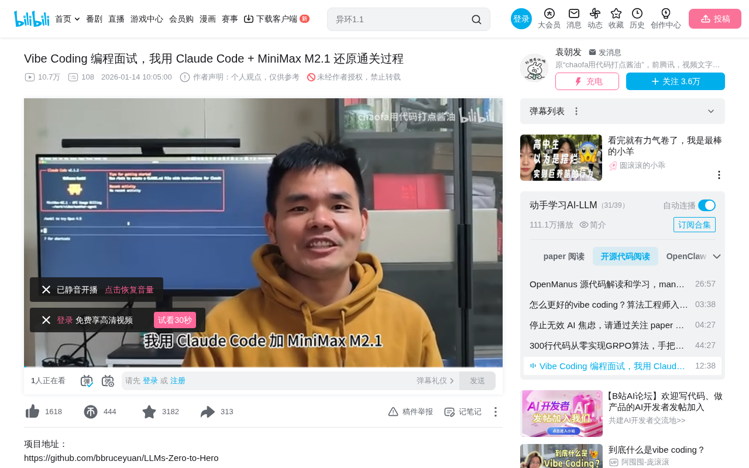Click 下载客户端 download link
This screenshot has height=468, width=749.
[x=276, y=19]
